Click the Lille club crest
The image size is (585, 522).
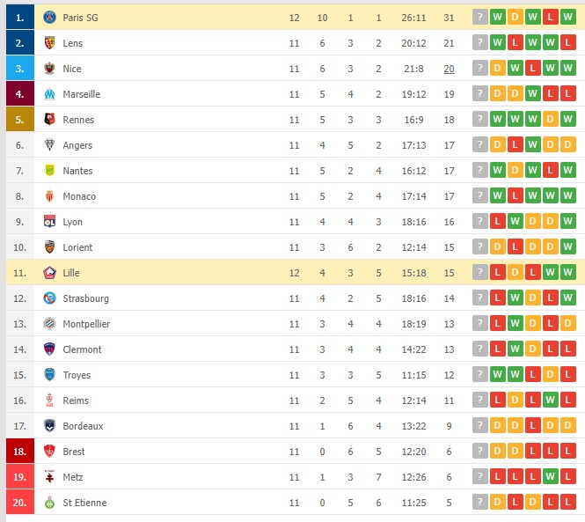coord(49,273)
